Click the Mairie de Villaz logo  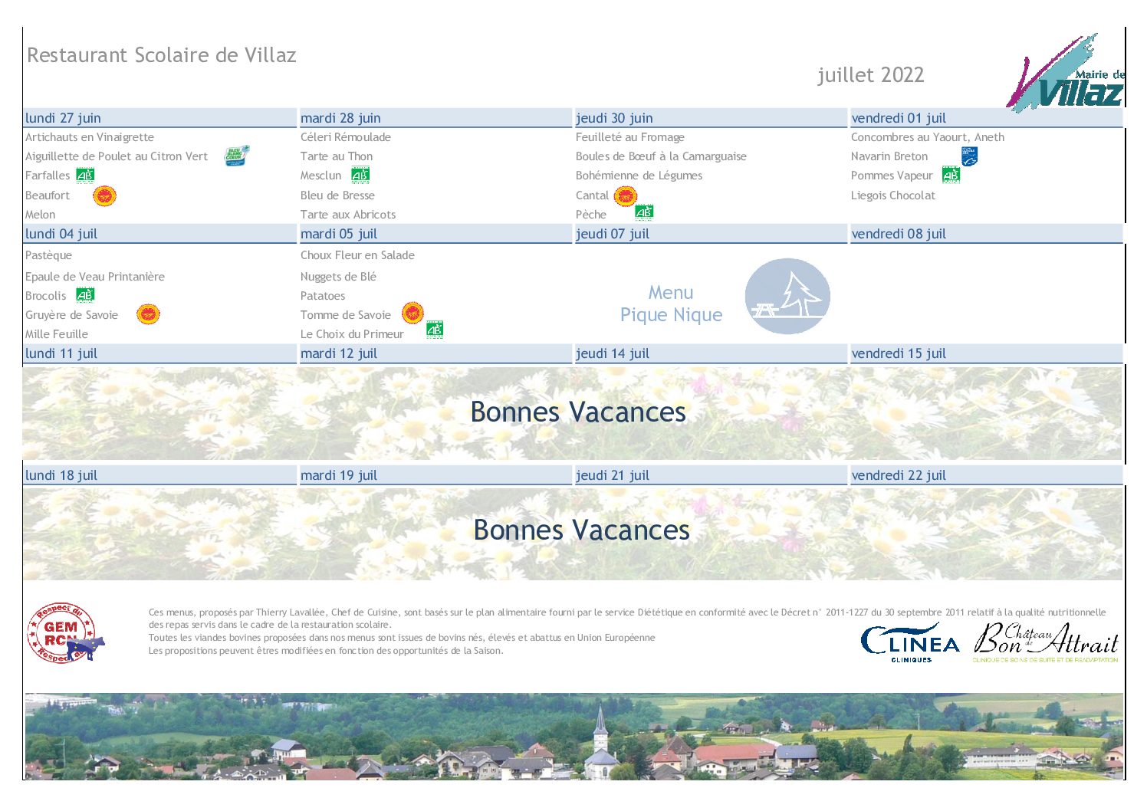(1066, 73)
